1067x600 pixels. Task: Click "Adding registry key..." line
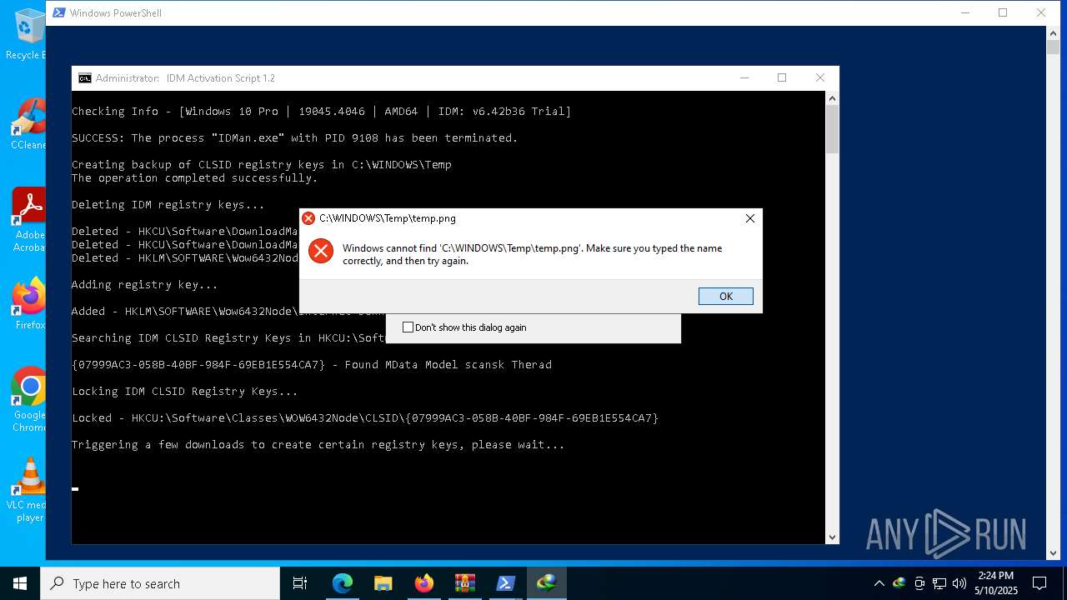[x=145, y=285]
